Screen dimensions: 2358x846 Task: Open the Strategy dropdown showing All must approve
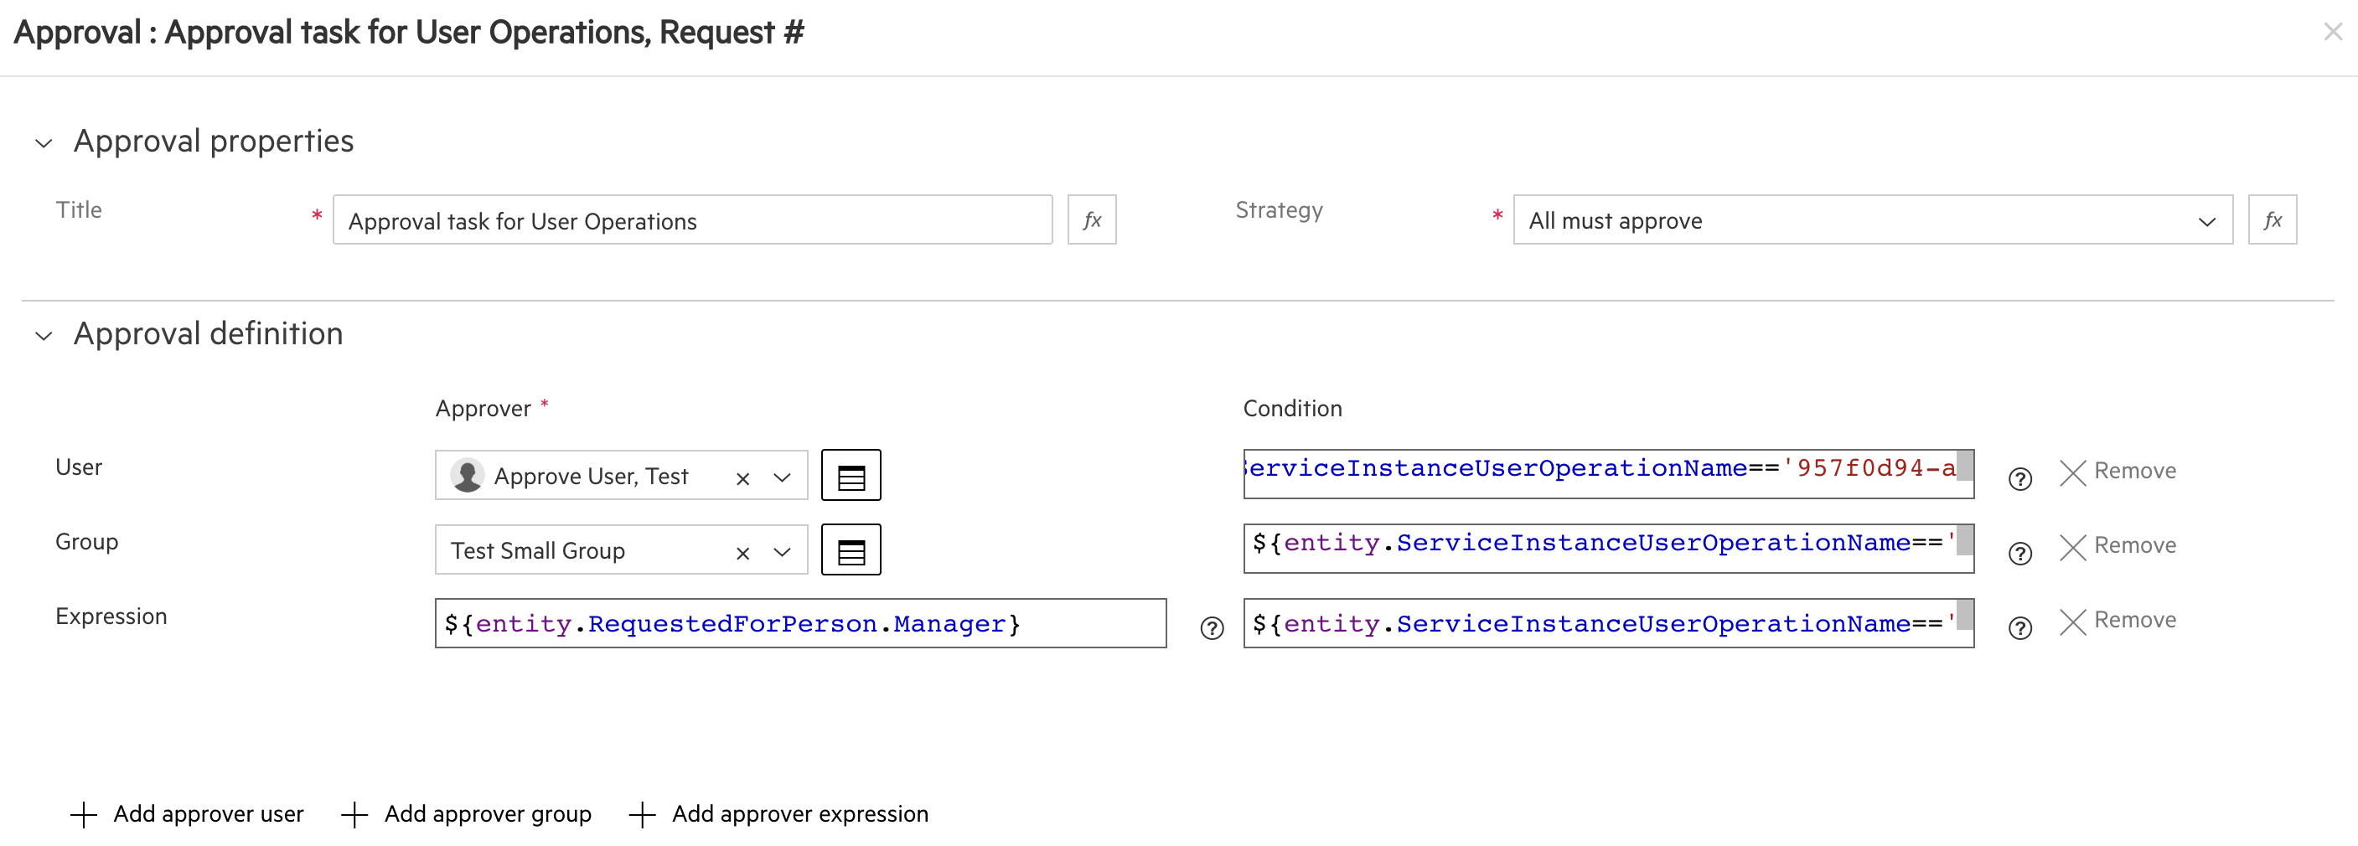coord(2205,219)
